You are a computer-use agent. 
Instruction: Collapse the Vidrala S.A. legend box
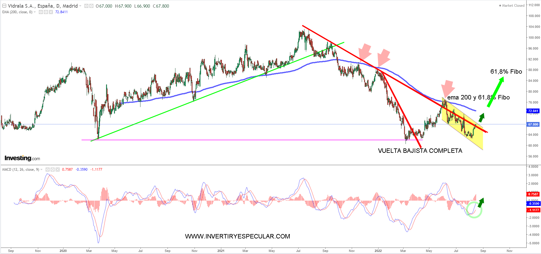pyautogui.click(x=4, y=6)
